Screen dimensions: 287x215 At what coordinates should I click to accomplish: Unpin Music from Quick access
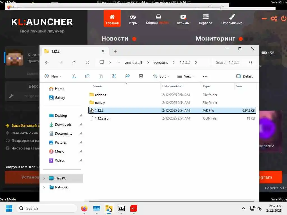pyautogui.click(x=81, y=151)
